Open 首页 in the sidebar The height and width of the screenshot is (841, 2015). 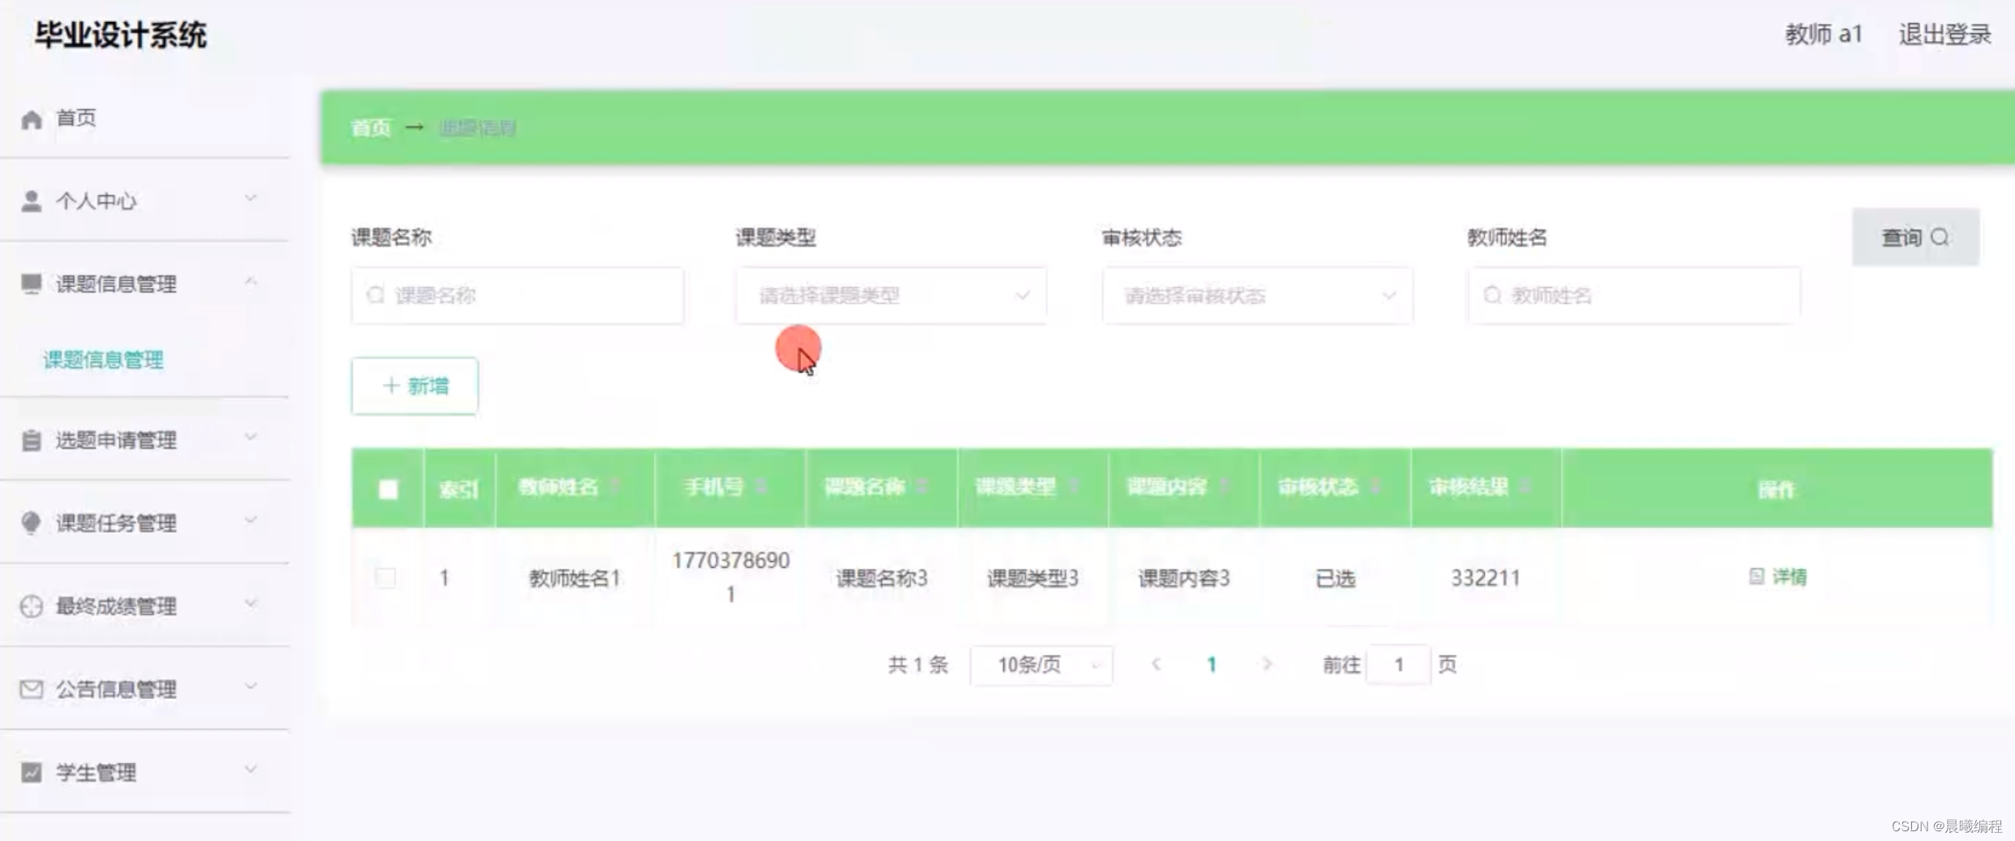click(144, 118)
